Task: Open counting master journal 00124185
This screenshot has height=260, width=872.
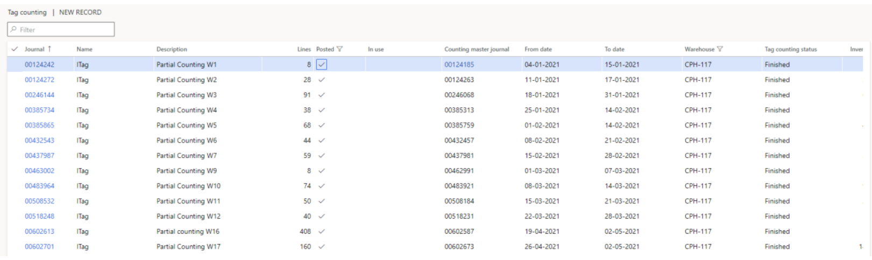Action: tap(459, 65)
